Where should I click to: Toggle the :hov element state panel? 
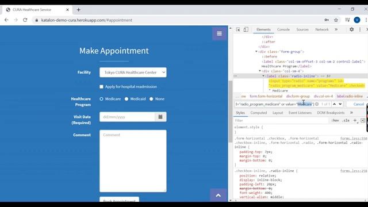tap(335, 120)
